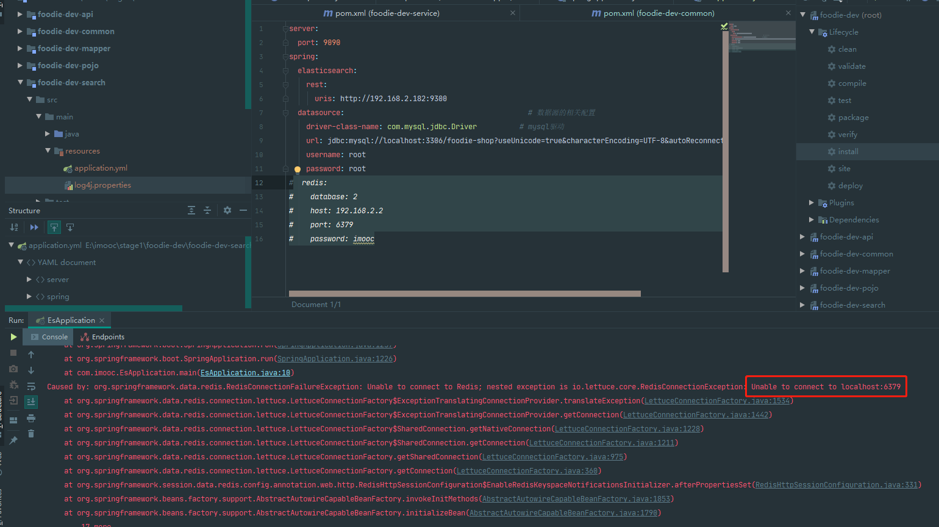Click the Exit icon in Run sidebar
This screenshot has height=527, width=939.
13,401
